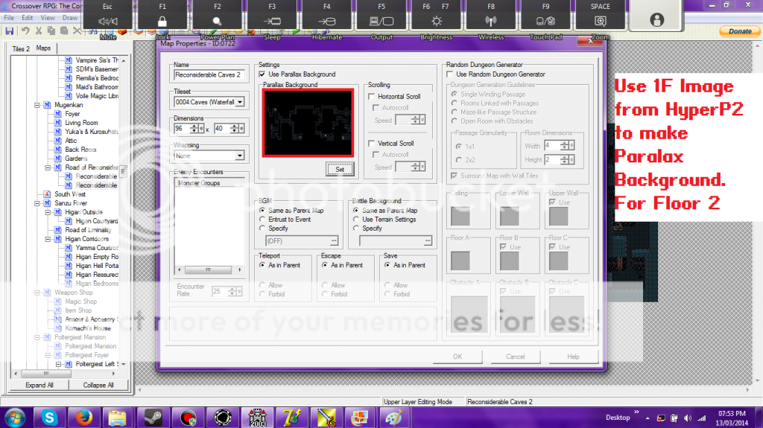Click the Undo icon in the toolbar
This screenshot has height=428, width=763.
[25, 31]
